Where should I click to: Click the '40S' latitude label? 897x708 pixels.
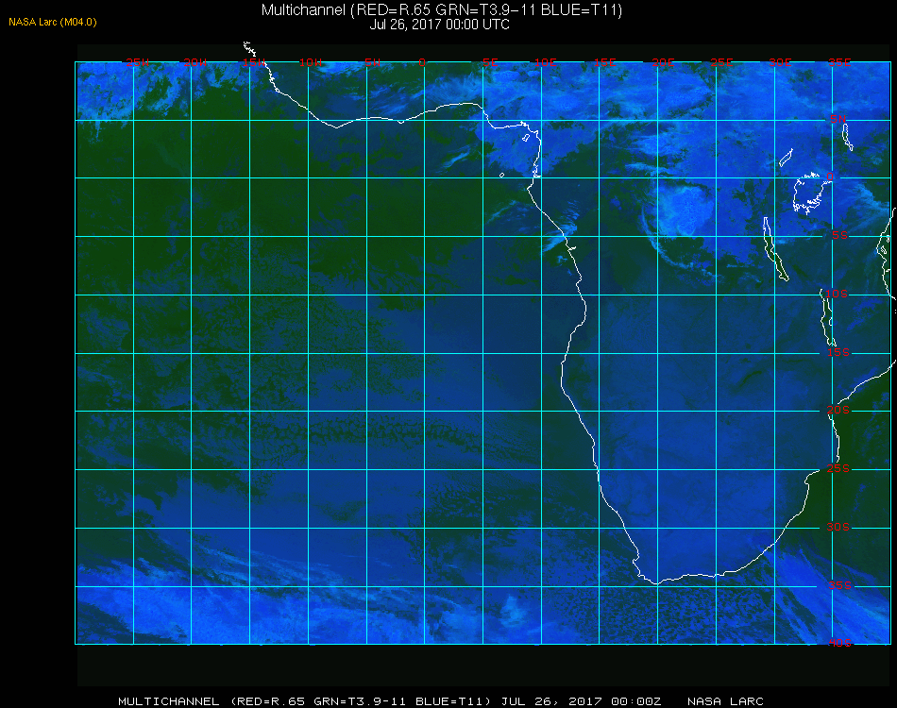click(839, 643)
